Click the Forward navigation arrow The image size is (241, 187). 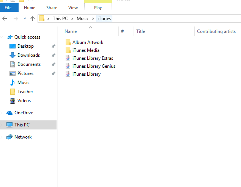point(16,19)
